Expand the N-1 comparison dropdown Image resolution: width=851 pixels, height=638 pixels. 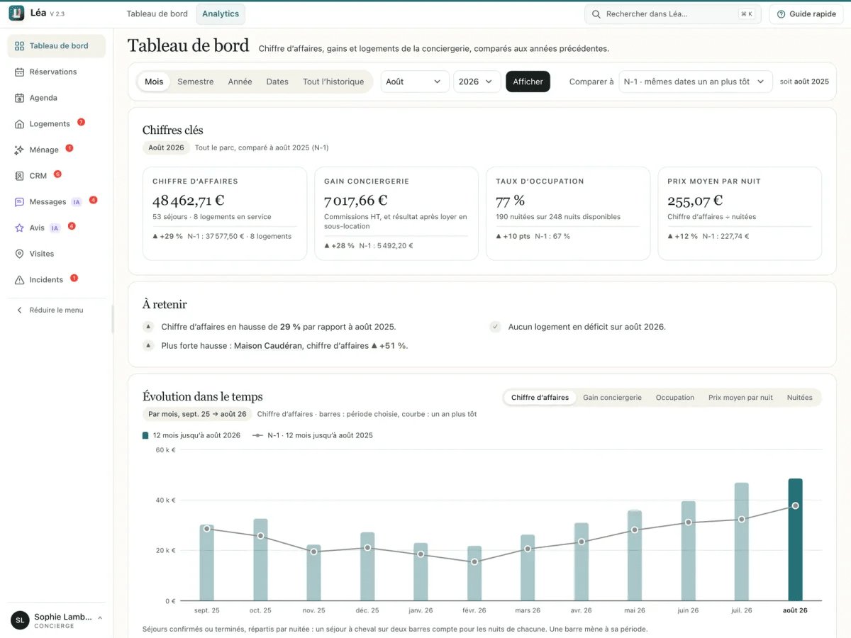[x=696, y=82]
